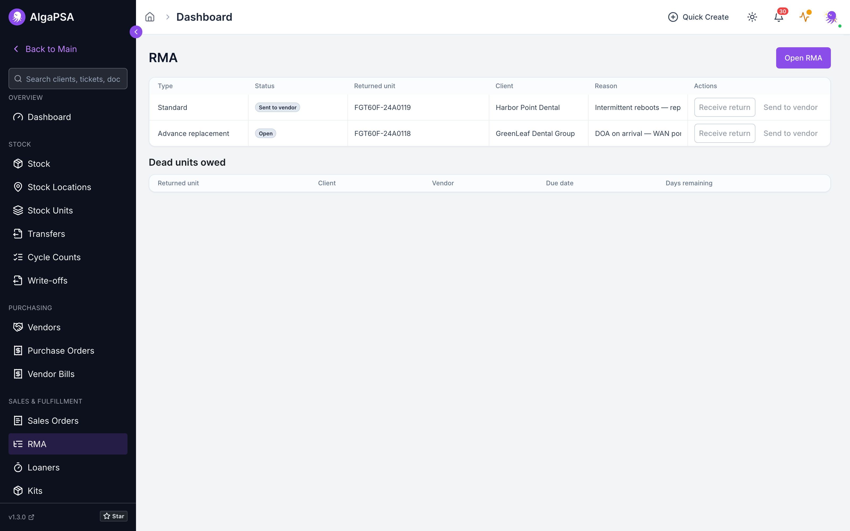Click the Sales Orders document icon

point(18,421)
